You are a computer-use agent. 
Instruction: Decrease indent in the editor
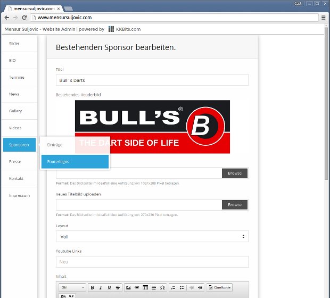[x=192, y=287]
